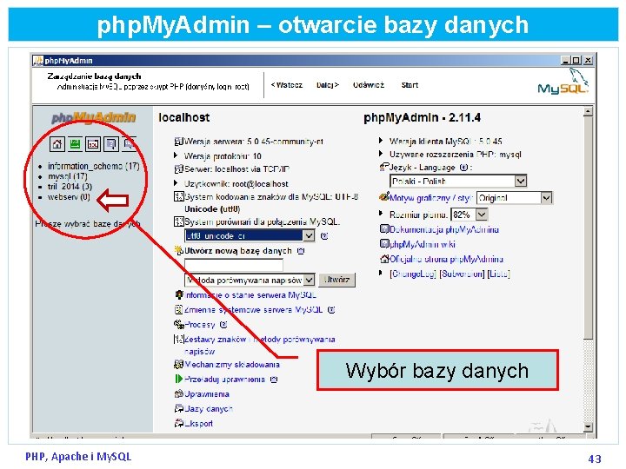Click help icon next to utf8_unicode_ci dropdown
Image resolution: width=626 pixels, height=469 pixels.
tap(324, 236)
